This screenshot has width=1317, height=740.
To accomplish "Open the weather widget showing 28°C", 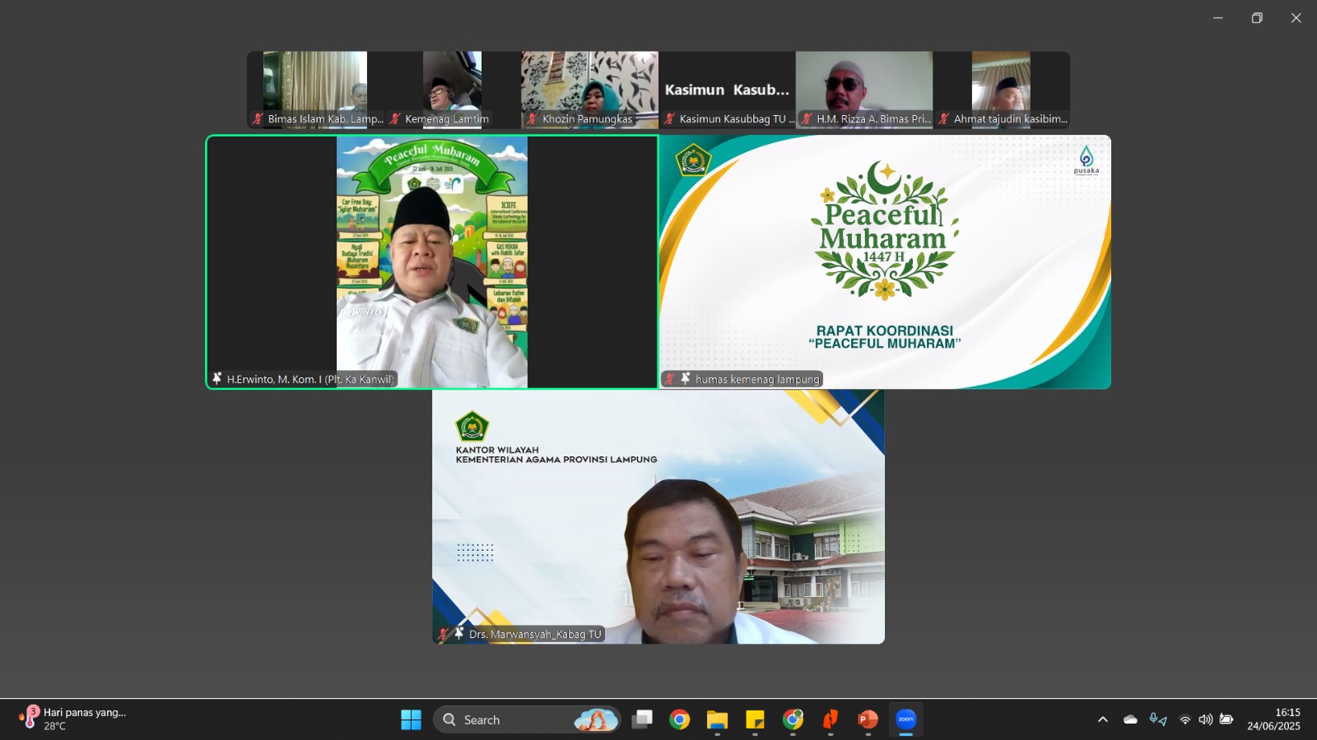I will coord(72,719).
